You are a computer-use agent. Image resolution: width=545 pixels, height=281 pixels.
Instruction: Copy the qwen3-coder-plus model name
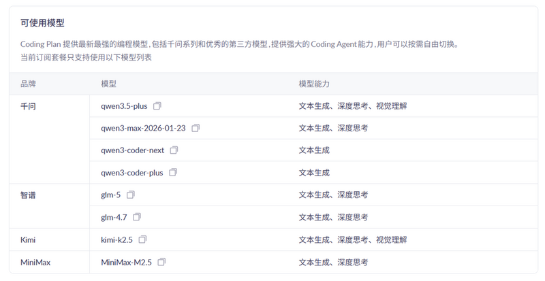(x=173, y=172)
